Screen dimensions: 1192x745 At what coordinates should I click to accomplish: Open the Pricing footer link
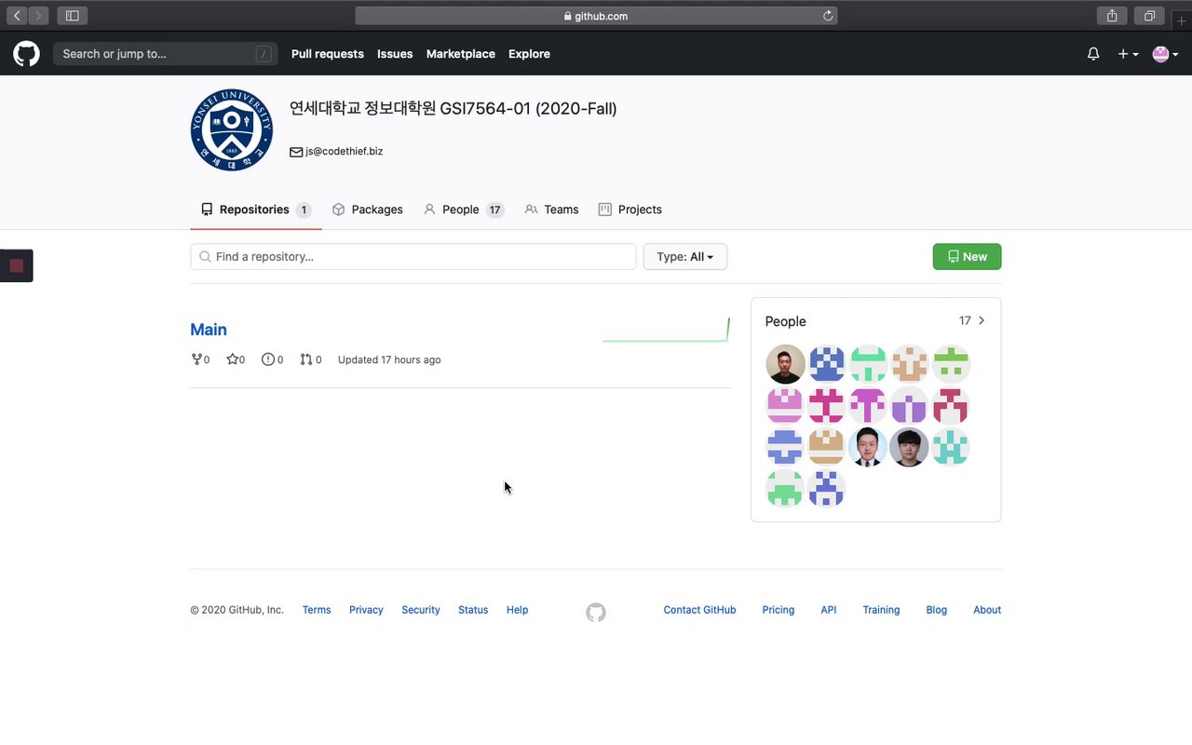[779, 610]
